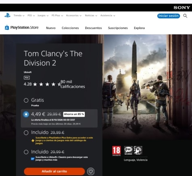Click the Ubisoft publisher name
Image resolution: width=192 pixels, height=176 pixels.
pyautogui.click(x=27, y=72)
